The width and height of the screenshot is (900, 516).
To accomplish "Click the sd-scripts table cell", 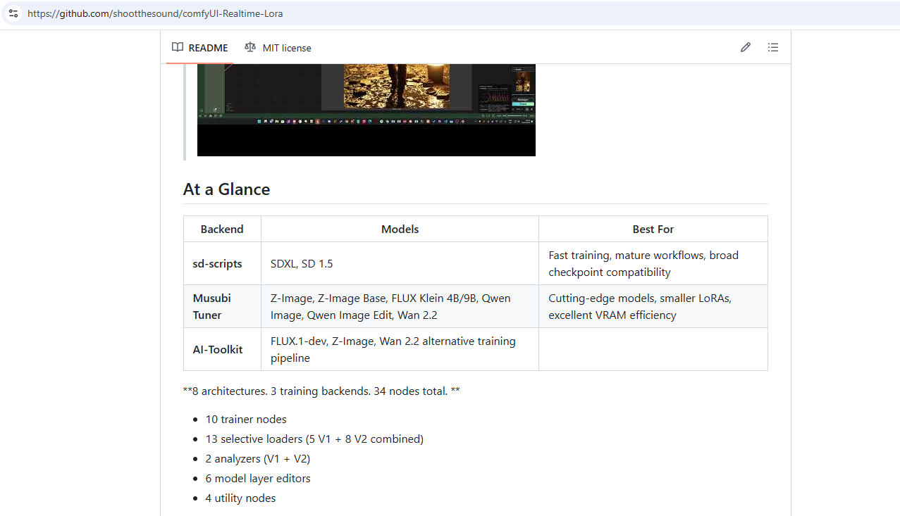I will 222,263.
